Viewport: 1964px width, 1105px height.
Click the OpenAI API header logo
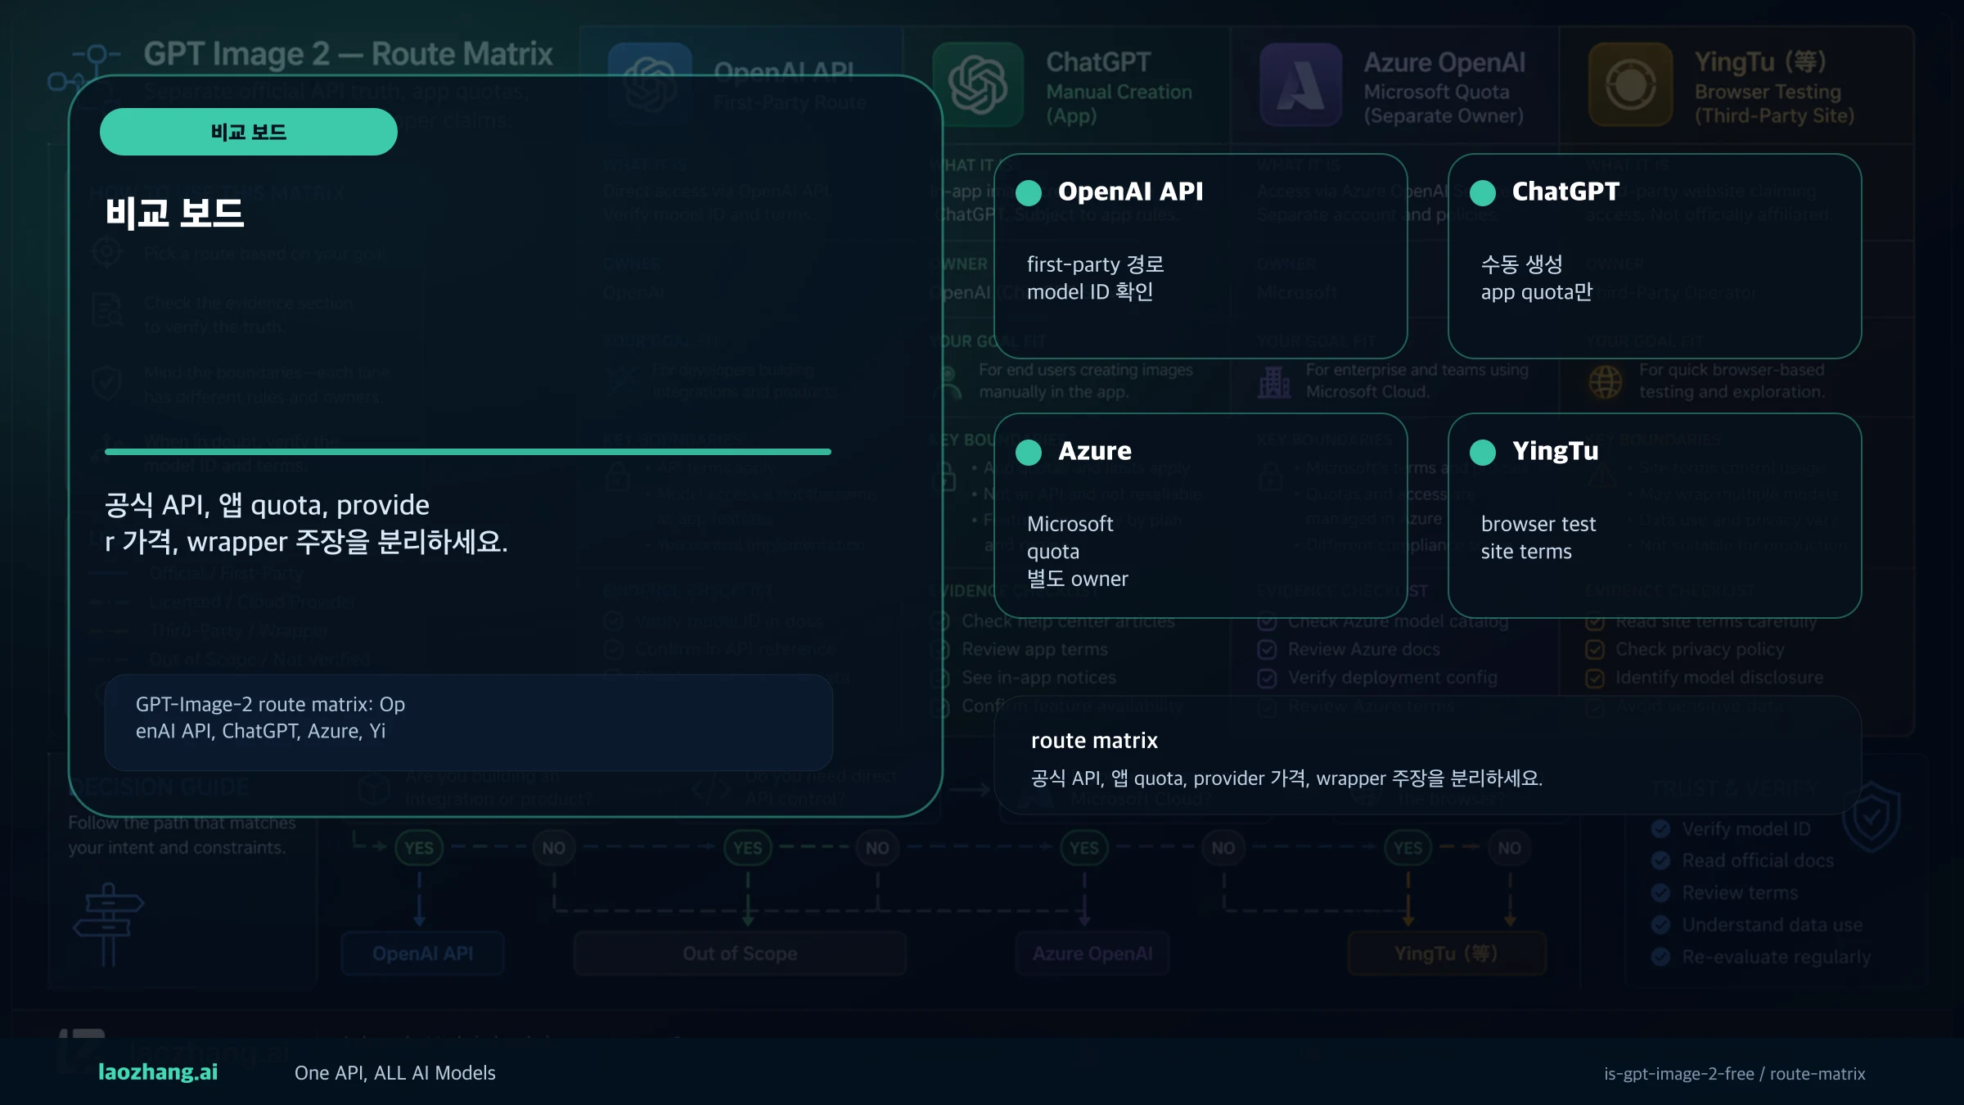(651, 84)
